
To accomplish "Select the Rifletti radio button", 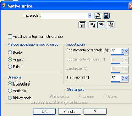I will (10, 67).
